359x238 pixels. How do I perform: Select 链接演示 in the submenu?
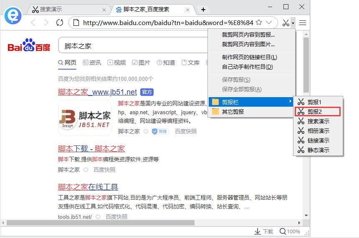[318, 140]
